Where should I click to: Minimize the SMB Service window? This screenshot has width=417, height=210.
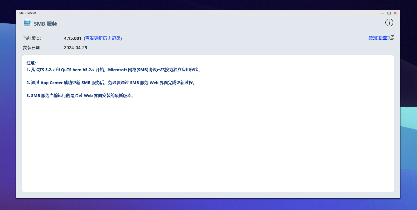coord(383,13)
